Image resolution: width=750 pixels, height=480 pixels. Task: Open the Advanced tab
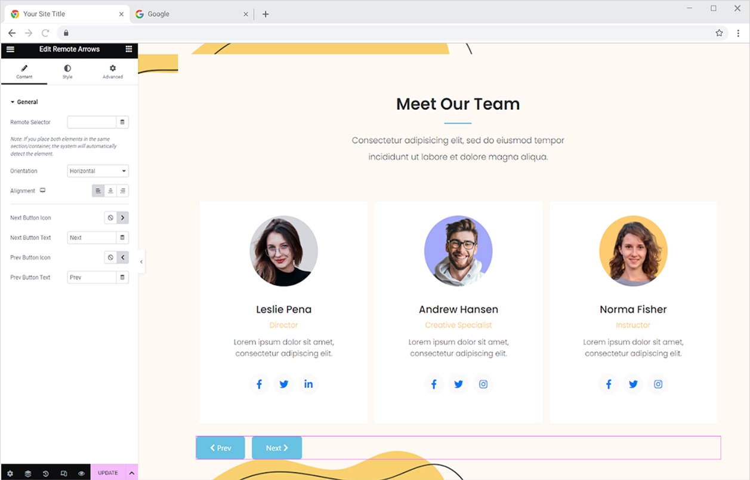click(112, 72)
